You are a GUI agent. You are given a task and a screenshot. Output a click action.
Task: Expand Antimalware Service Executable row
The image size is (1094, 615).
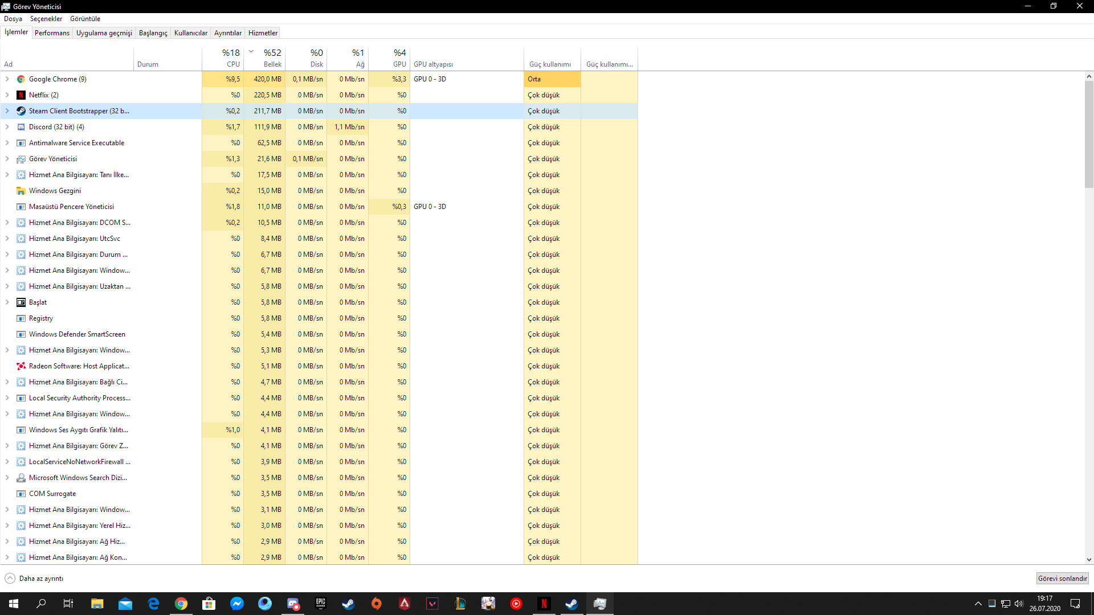(7, 143)
